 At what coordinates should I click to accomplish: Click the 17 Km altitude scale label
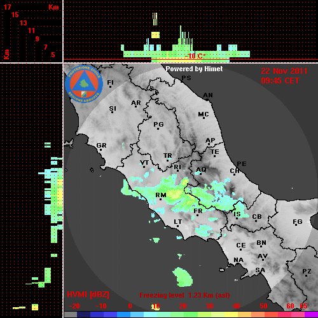tap(7, 7)
